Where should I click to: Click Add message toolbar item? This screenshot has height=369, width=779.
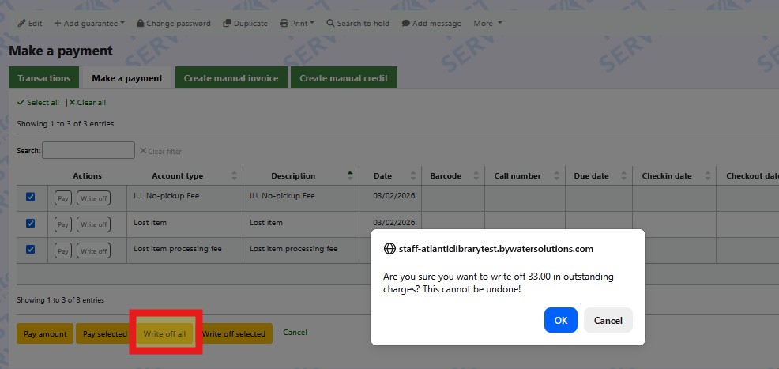[x=431, y=24]
